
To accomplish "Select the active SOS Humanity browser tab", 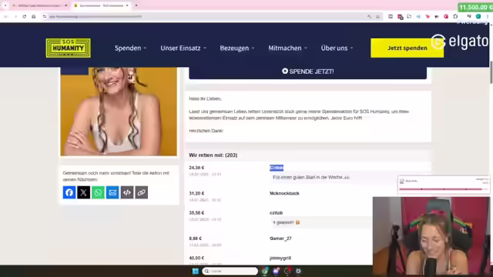I will click(x=101, y=5).
